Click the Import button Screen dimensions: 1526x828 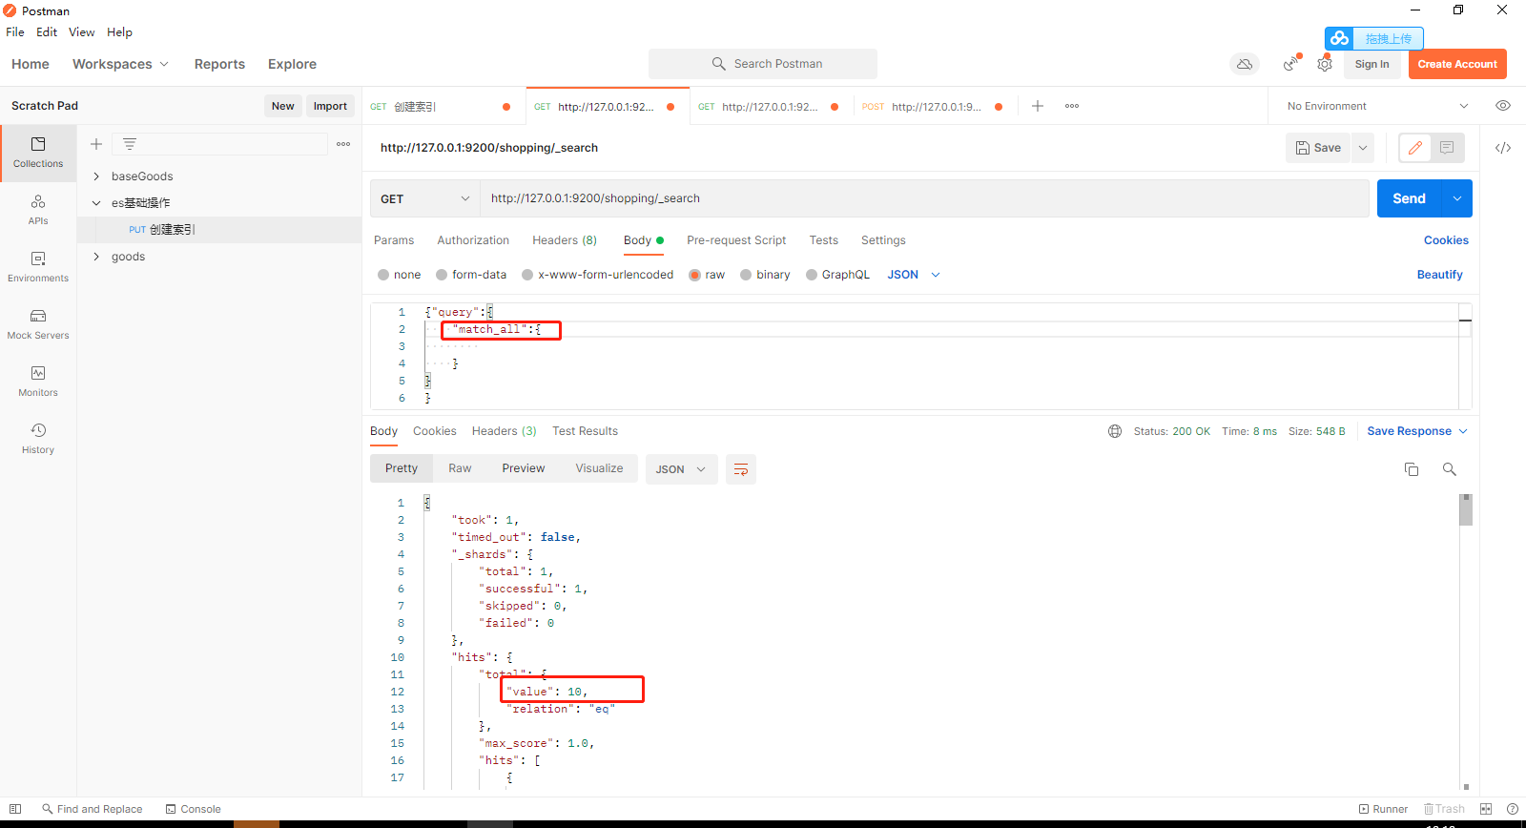330,106
